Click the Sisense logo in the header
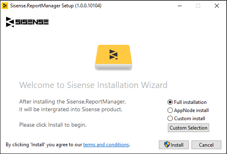The height and width of the screenshot is (154, 227). [x=27, y=22]
